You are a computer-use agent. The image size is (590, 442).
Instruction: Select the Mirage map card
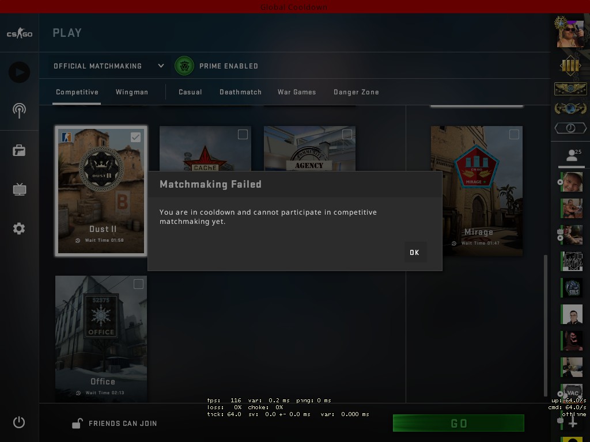(476, 191)
